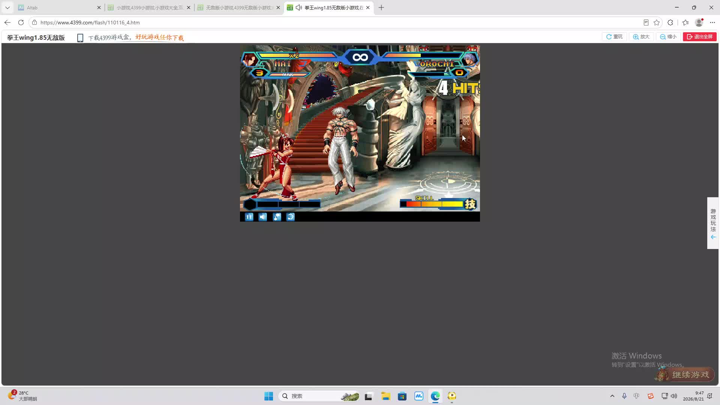Open the Windows Start menu
Image resolution: width=720 pixels, height=405 pixels.
(x=269, y=396)
